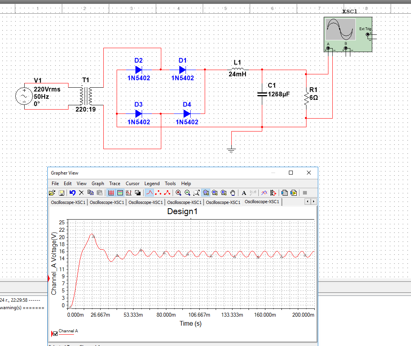Toggle the Show Grid toolbar button
Viewport: 411px width, 346px height.
point(111,193)
